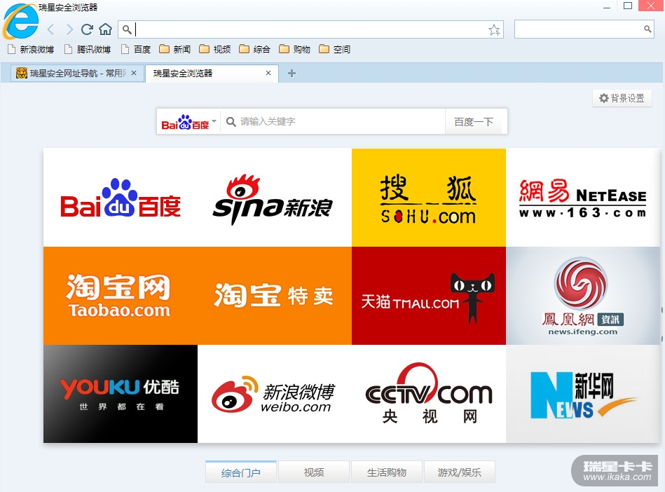Screen dimensions: 665x492
Task: Close the 瑞星安全浏览器 tab
Action: pos(268,73)
